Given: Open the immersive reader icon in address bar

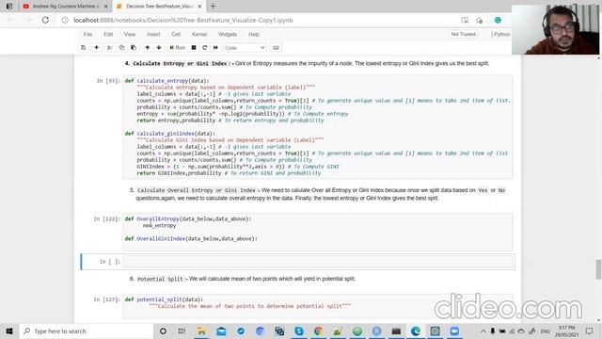Looking at the screenshot, I should click(x=465, y=20).
